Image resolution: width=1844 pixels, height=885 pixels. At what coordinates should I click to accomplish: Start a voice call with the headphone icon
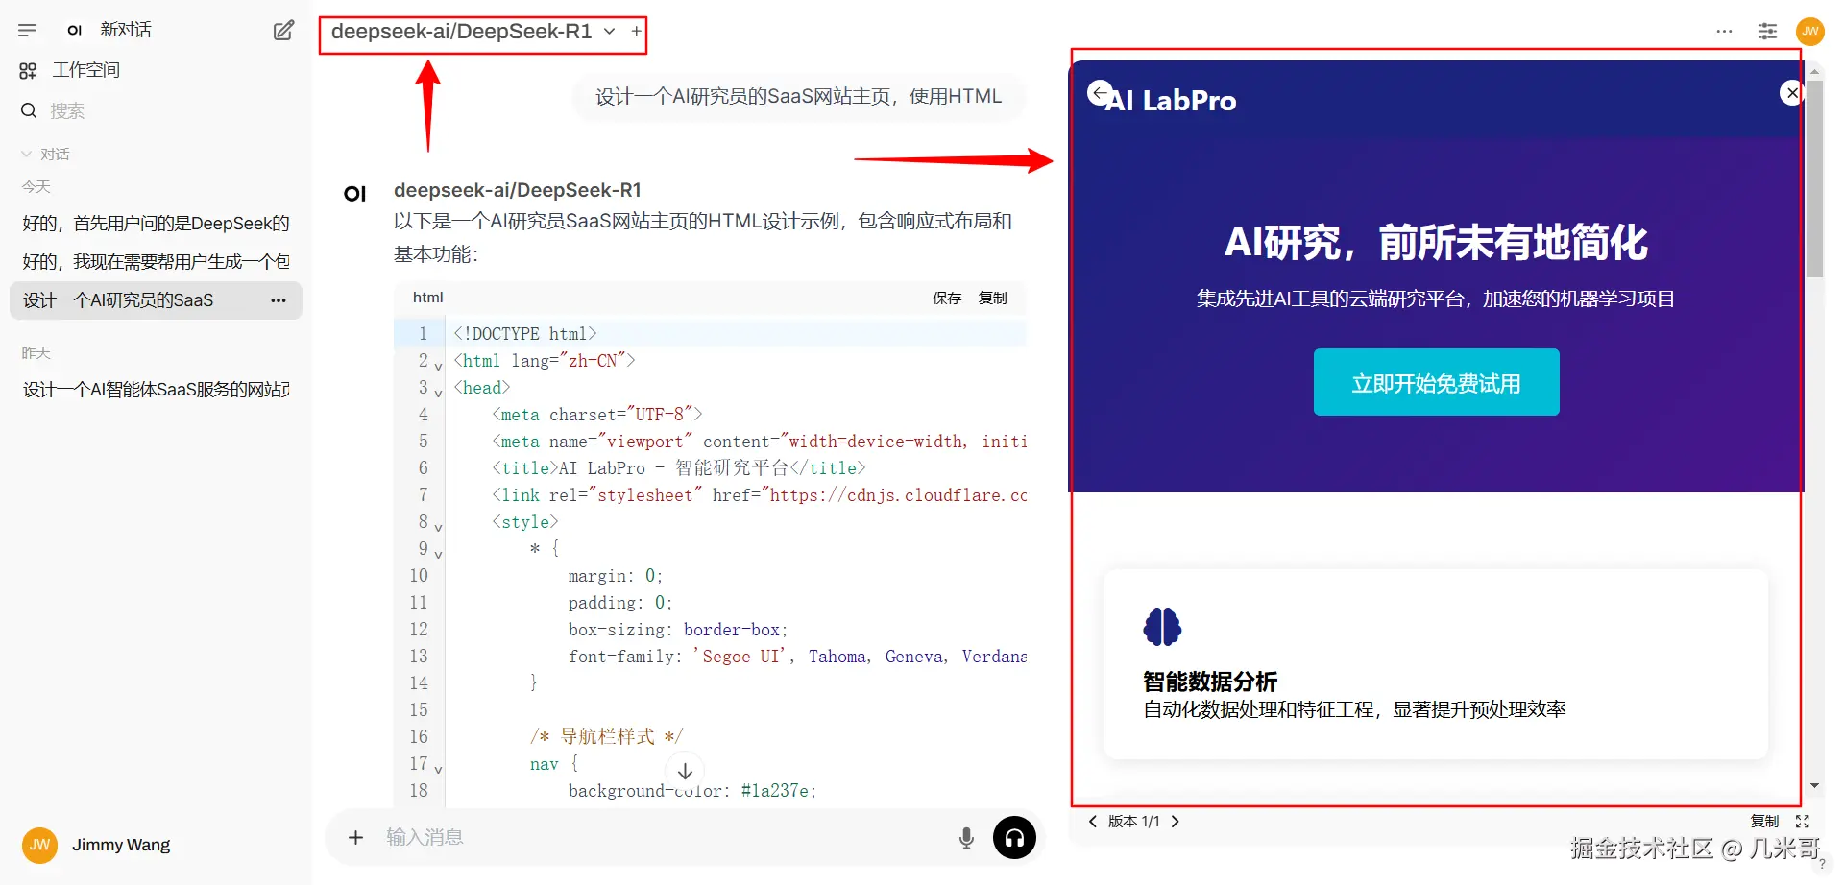click(1014, 837)
